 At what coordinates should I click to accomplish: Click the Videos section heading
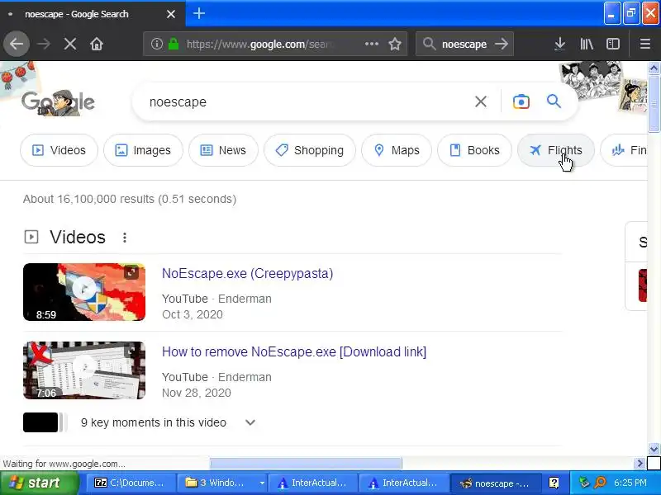78,237
